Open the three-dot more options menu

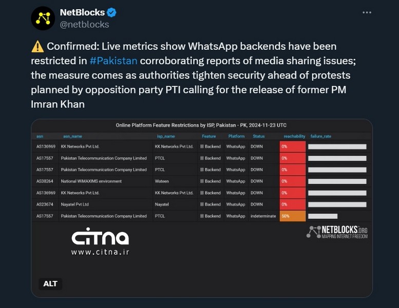click(x=367, y=12)
